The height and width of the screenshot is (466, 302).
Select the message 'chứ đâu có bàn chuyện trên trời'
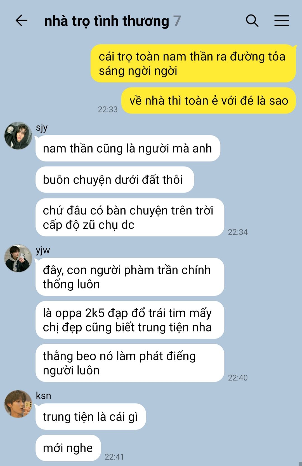click(130, 217)
